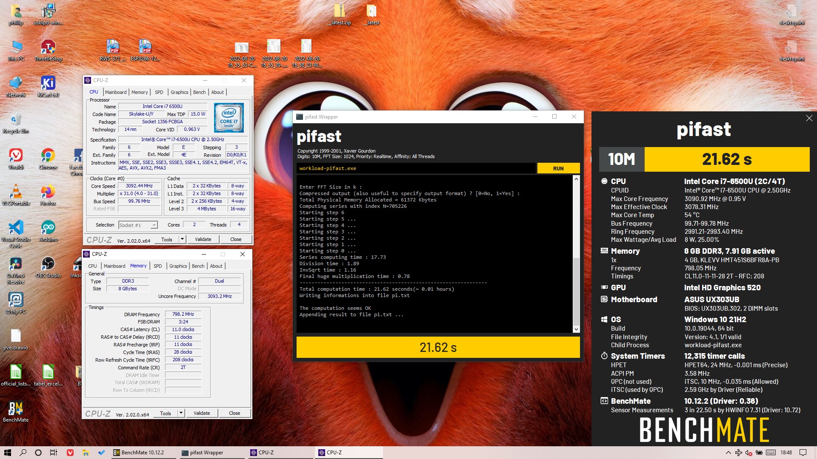Open volume control in system tray
The height and width of the screenshot is (459, 817).
(749, 452)
